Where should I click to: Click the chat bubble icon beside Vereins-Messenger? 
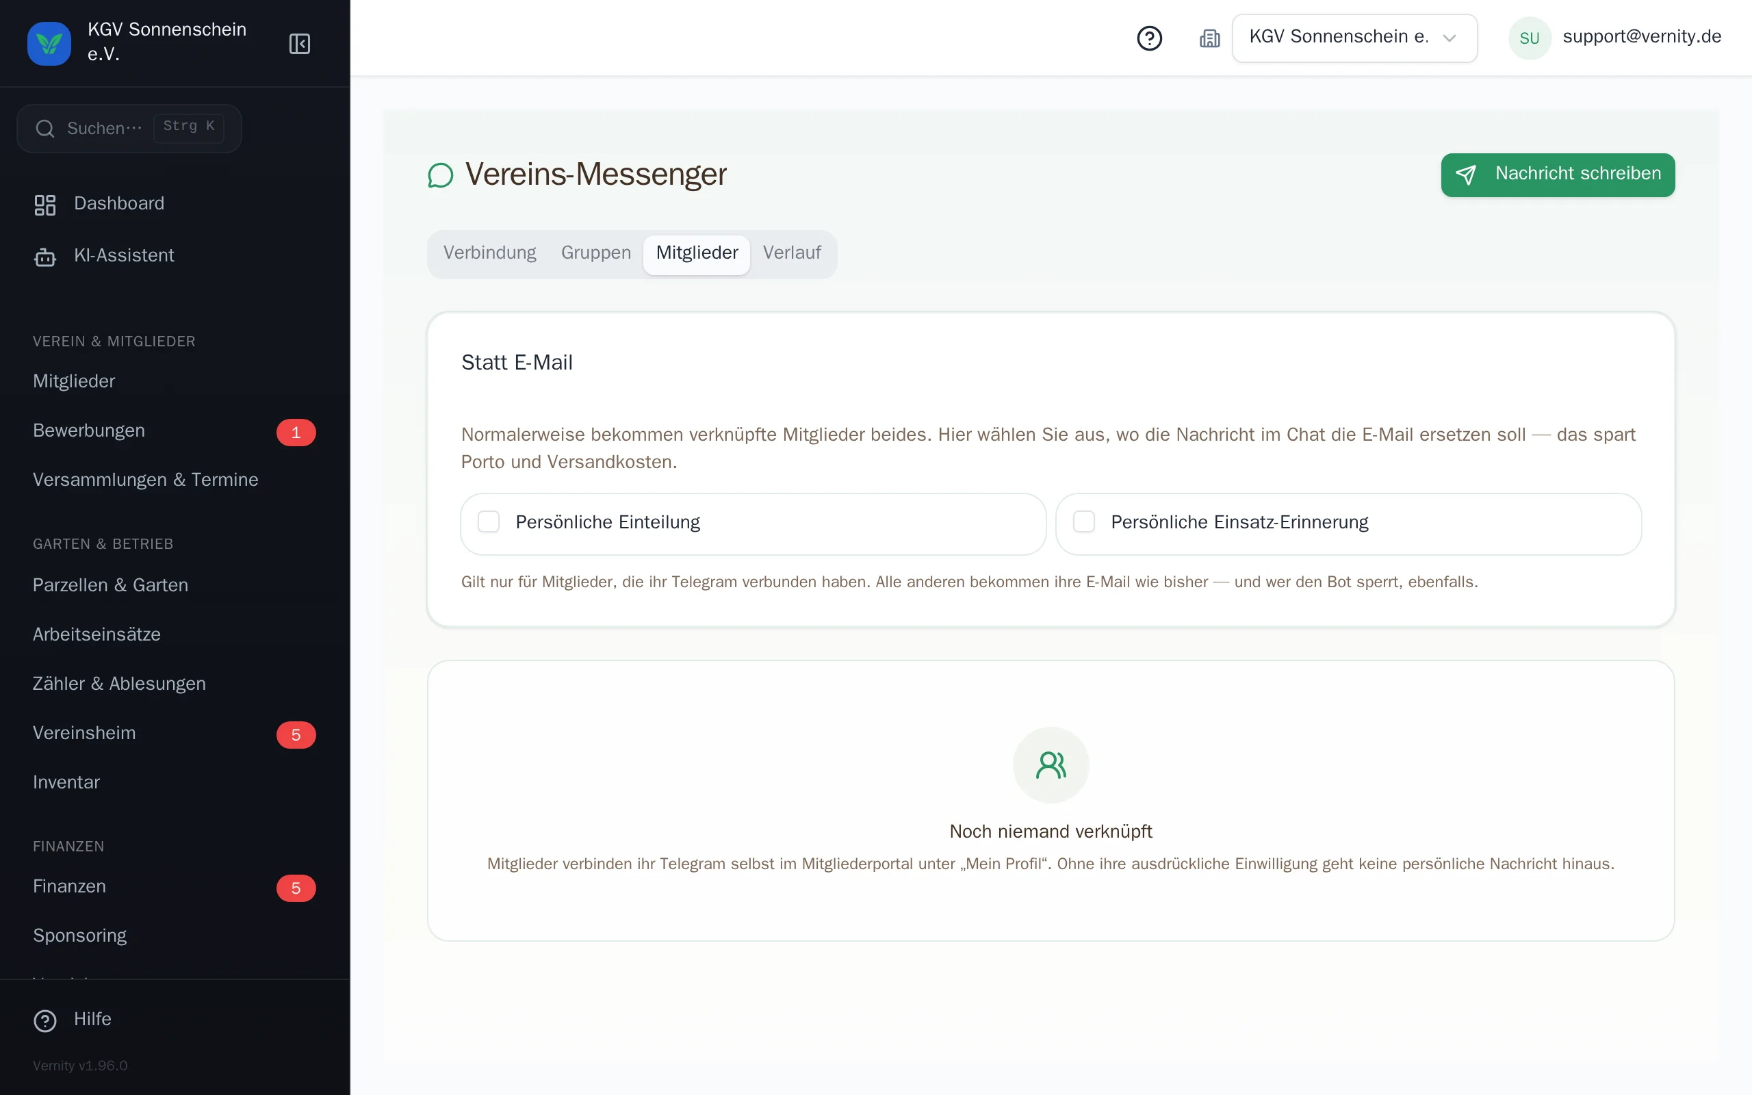tap(440, 175)
